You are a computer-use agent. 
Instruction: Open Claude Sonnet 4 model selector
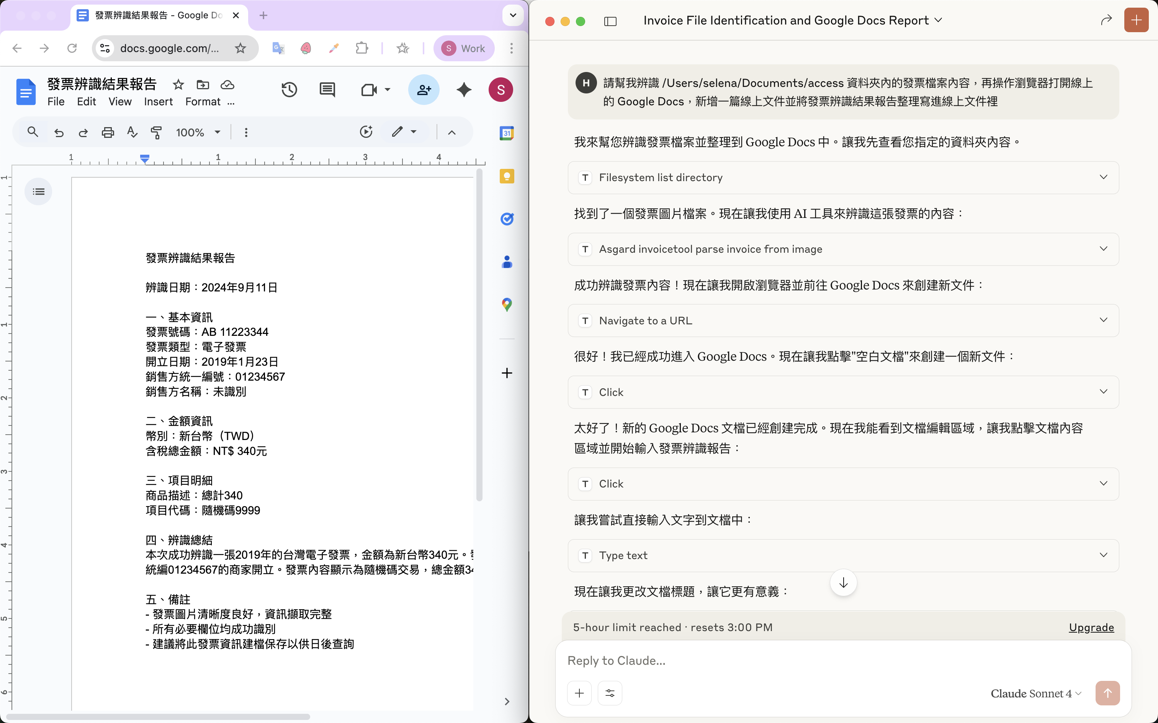pyautogui.click(x=1035, y=694)
